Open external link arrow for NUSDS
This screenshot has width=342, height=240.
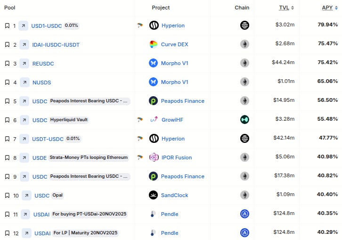24,83
